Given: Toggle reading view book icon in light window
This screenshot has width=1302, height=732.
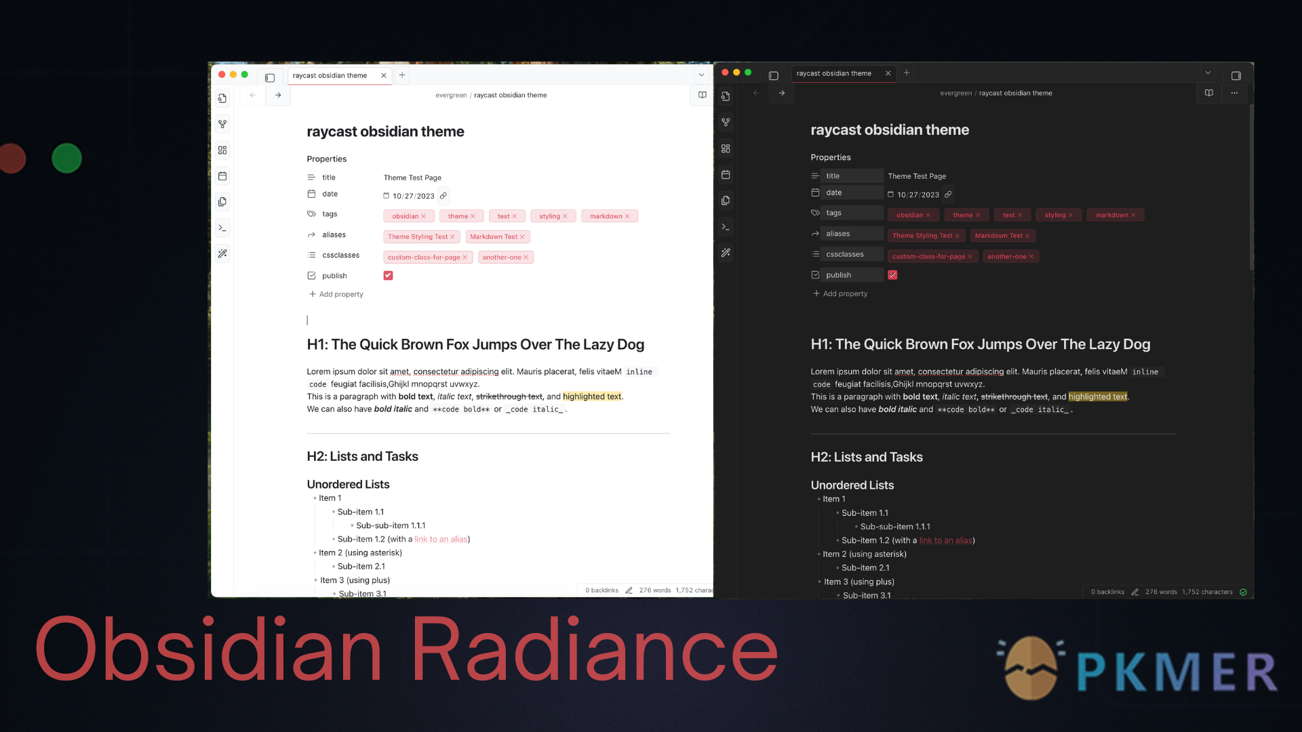Looking at the screenshot, I should click(703, 95).
